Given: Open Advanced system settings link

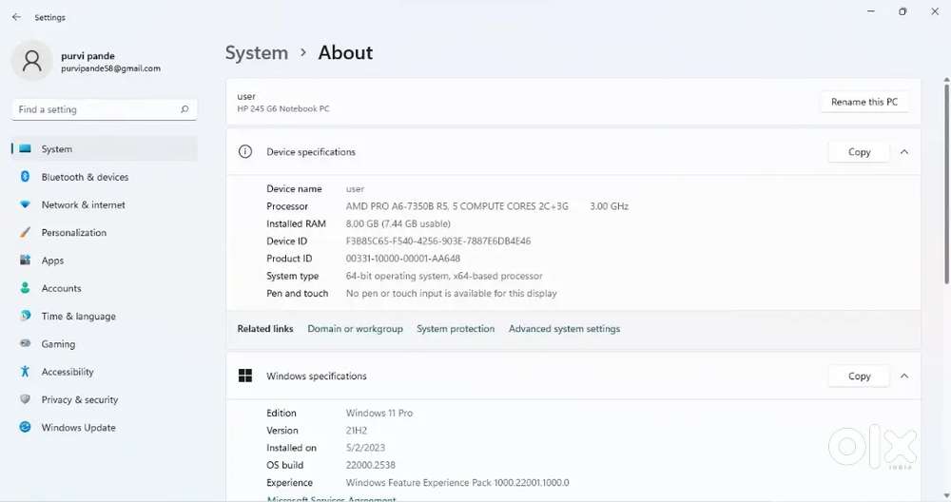Looking at the screenshot, I should pos(564,329).
